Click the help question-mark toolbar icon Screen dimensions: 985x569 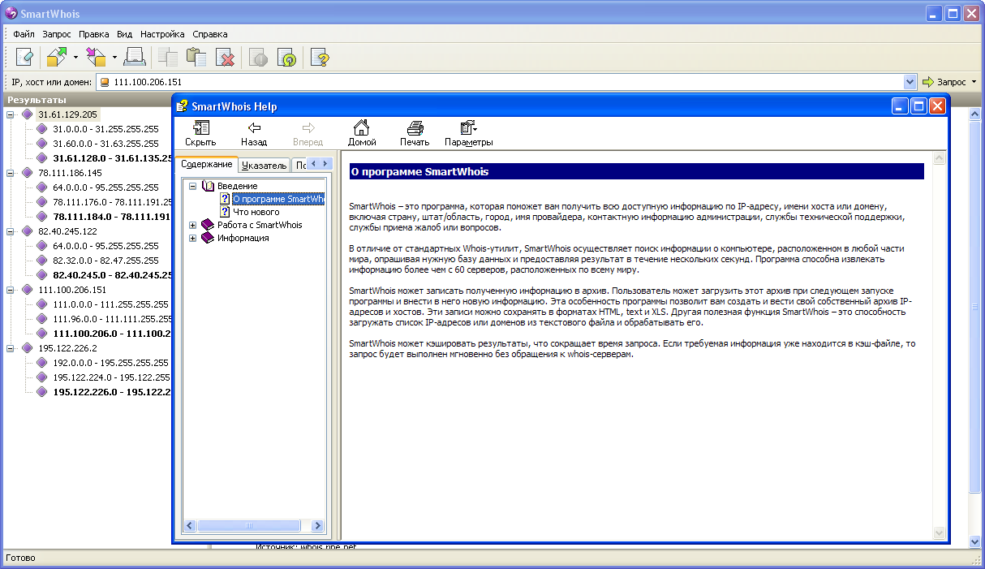click(x=320, y=57)
